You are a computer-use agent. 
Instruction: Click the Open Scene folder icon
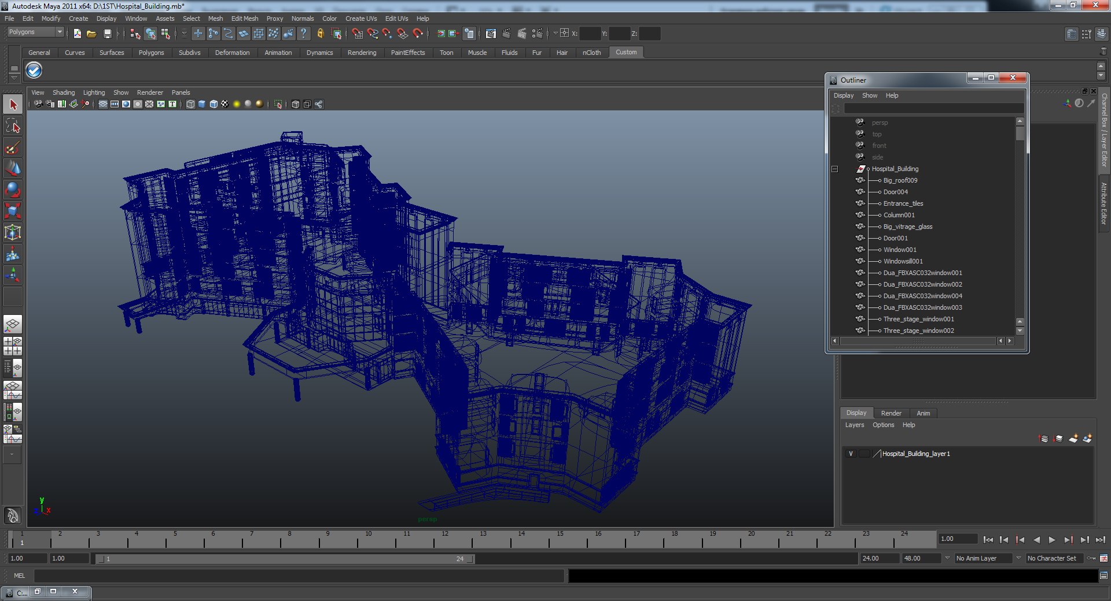(91, 34)
